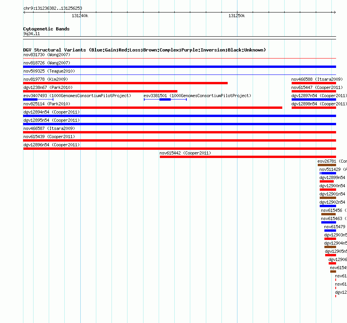
Task: Open the dgv12901n54 variant label
Action: coord(332,194)
